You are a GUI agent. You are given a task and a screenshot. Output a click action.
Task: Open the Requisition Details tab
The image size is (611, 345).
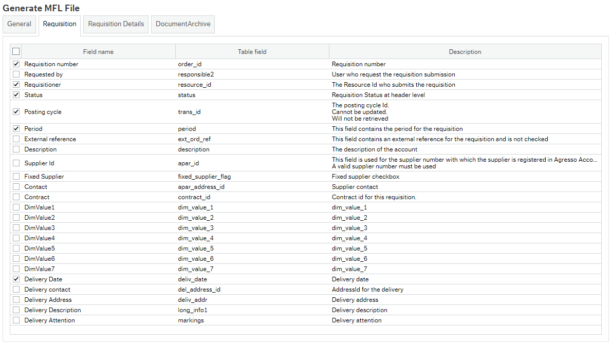coord(116,24)
